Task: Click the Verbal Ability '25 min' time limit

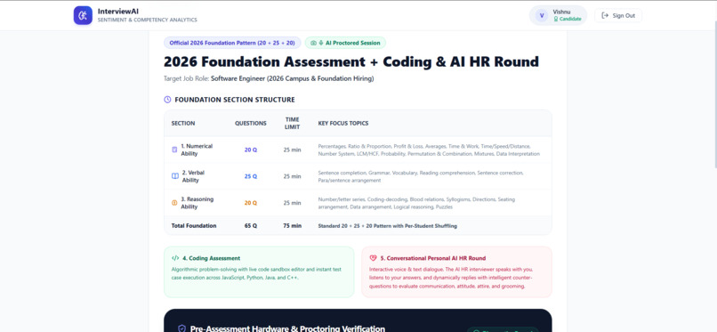Action: pyautogui.click(x=292, y=176)
